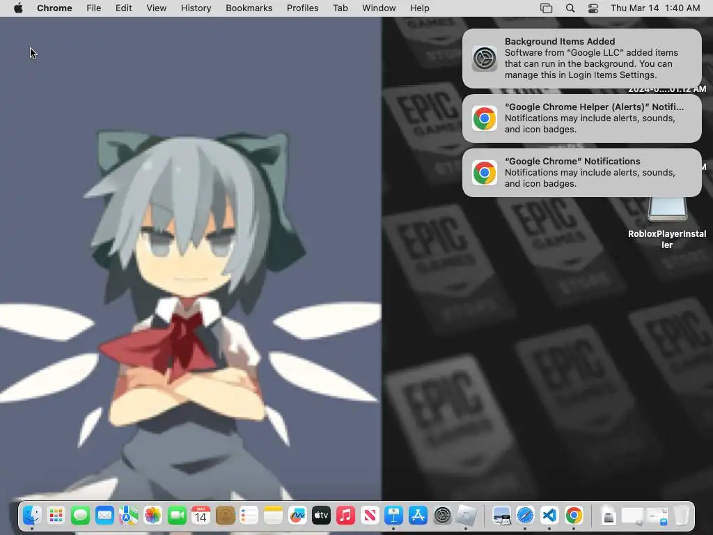The image size is (713, 535).
Task: Switch to Google Chrome in the Dock
Action: (574, 515)
